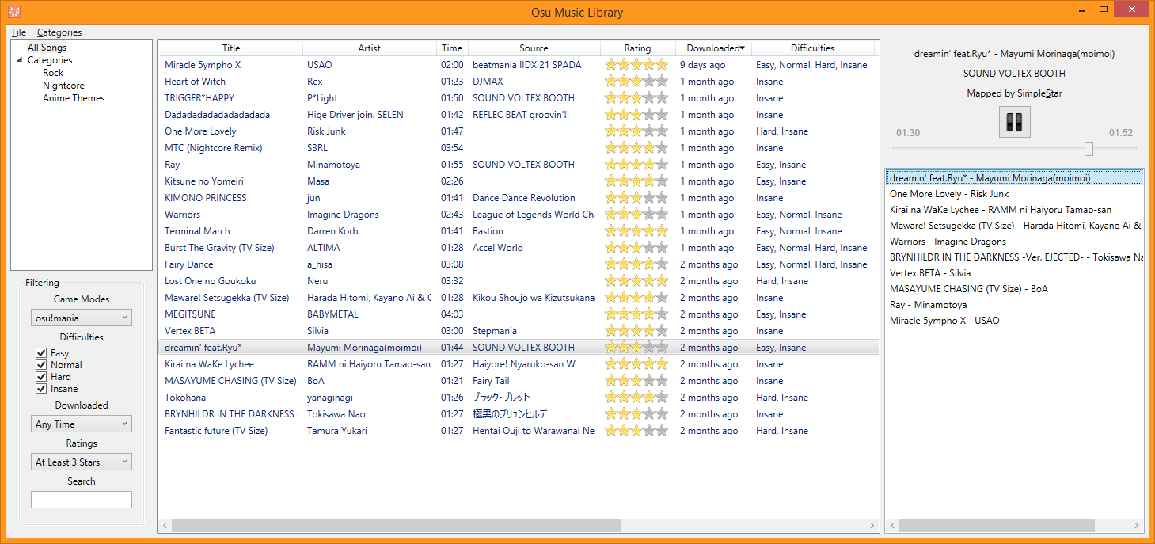Toggle the Hard difficulty checkbox
The image size is (1155, 544).
[x=41, y=377]
